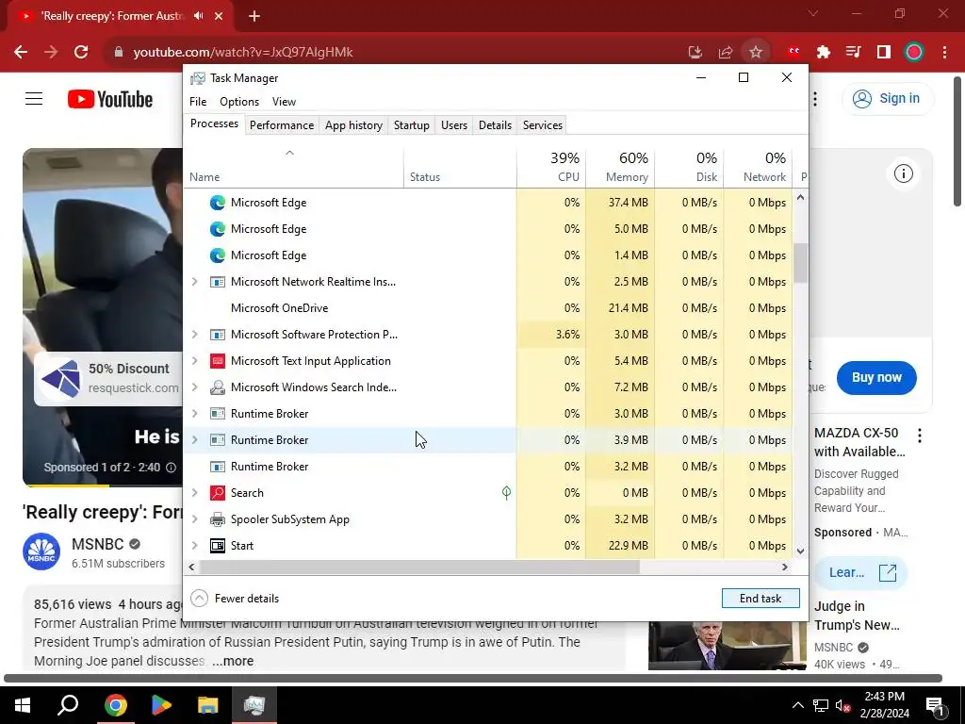The height and width of the screenshot is (724, 965).
Task: Open the YouTube hamburger guide menu
Action: tap(34, 98)
